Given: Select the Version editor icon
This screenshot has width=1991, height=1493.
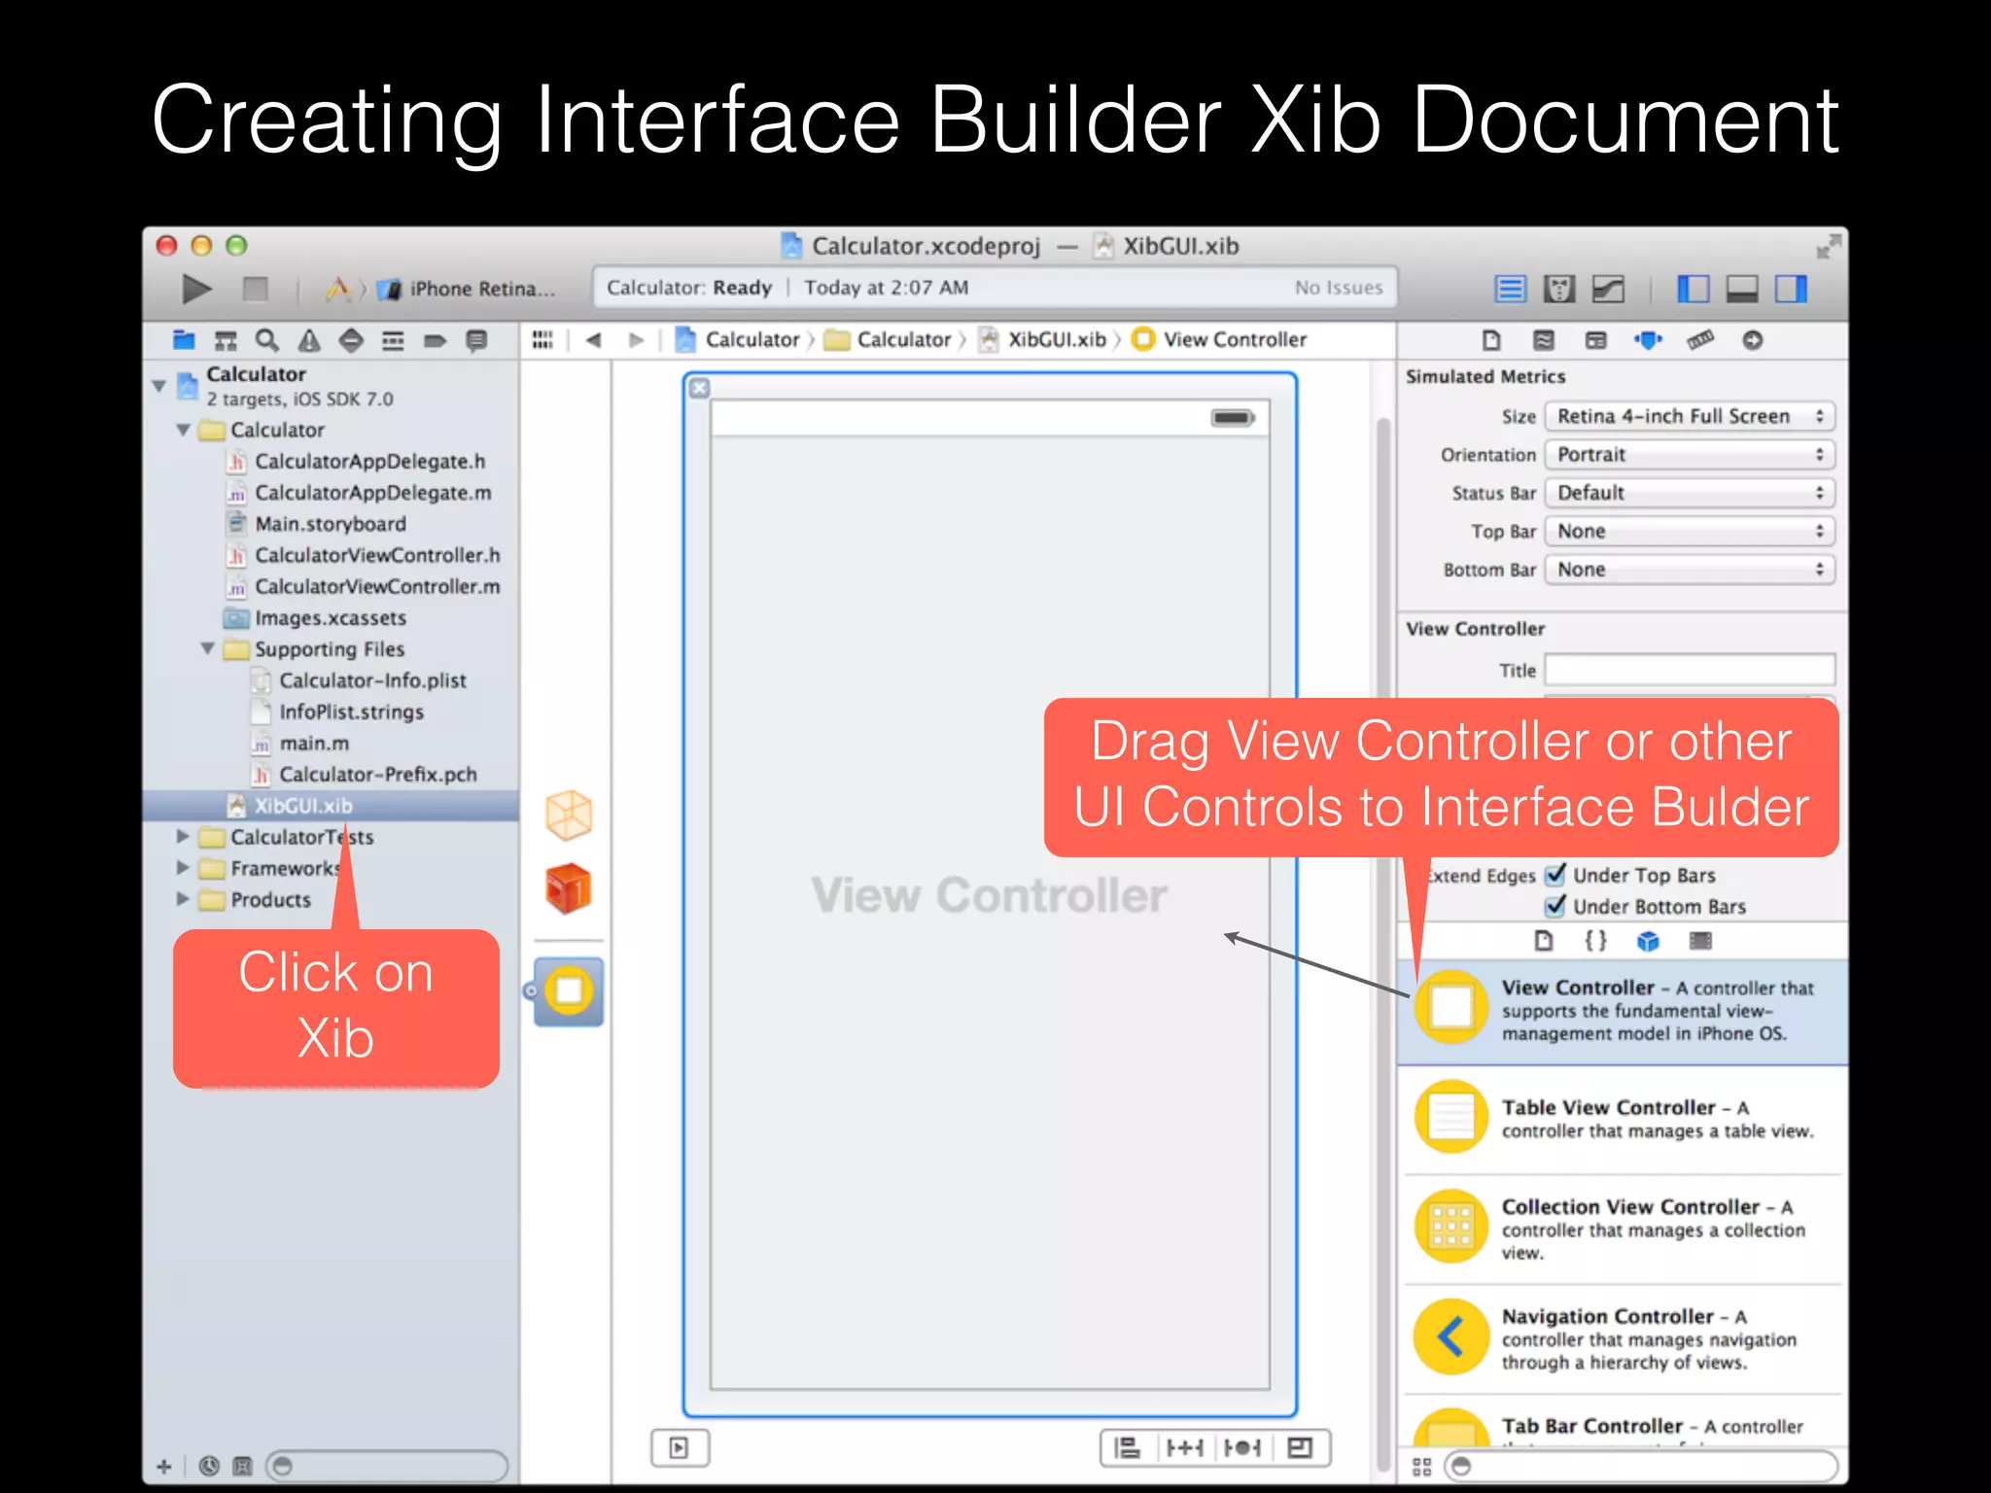Looking at the screenshot, I should (x=1609, y=289).
